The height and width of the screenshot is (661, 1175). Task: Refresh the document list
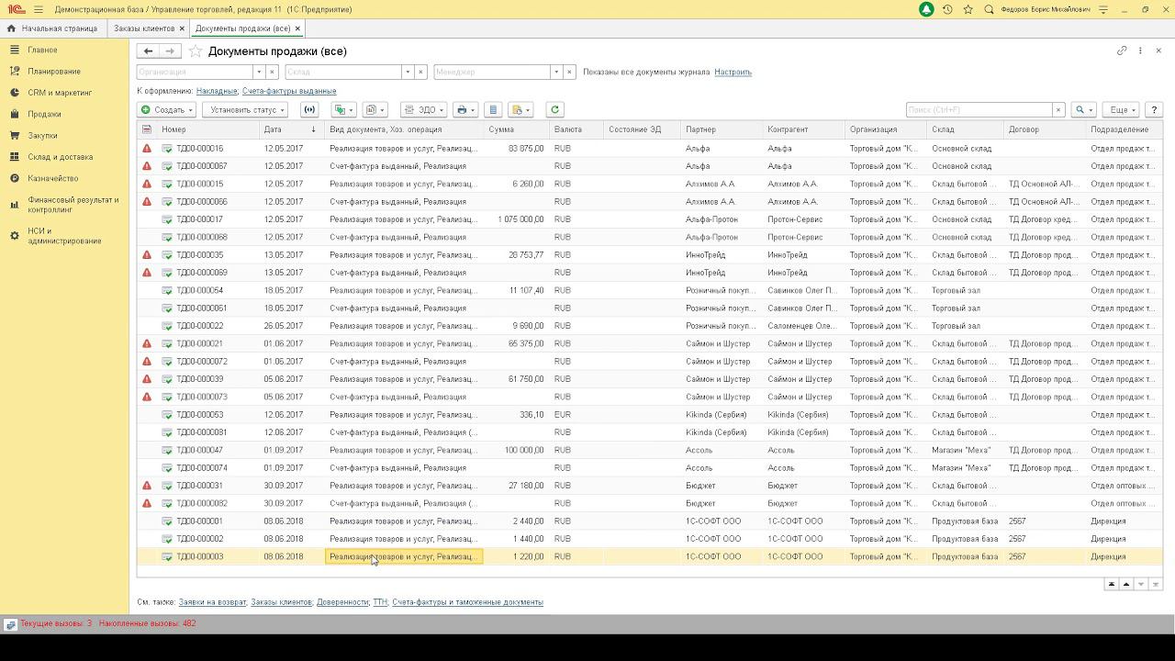[554, 109]
